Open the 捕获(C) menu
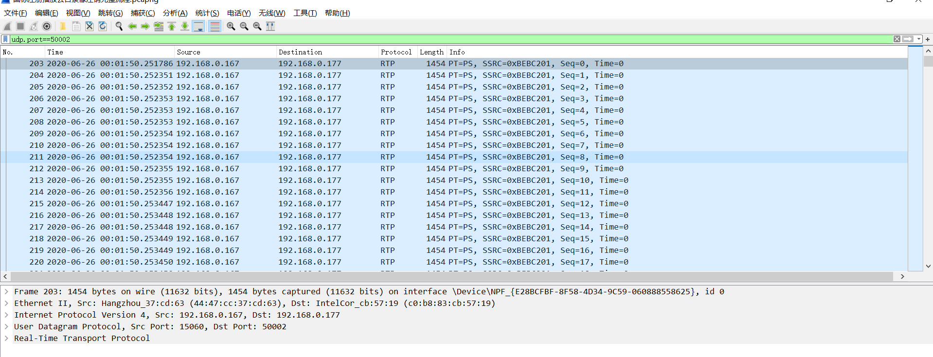Image resolution: width=933 pixels, height=357 pixels. [143, 13]
